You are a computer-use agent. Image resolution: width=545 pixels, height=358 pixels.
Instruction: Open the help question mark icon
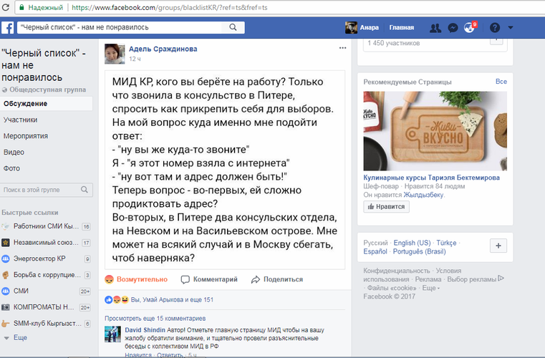coord(495,27)
